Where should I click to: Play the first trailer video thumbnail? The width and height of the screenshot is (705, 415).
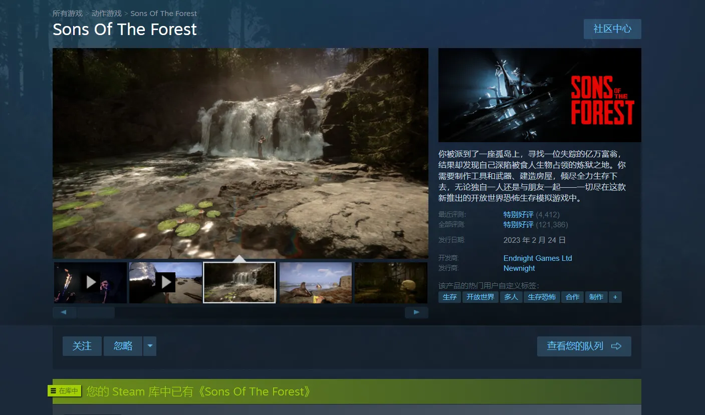90,282
